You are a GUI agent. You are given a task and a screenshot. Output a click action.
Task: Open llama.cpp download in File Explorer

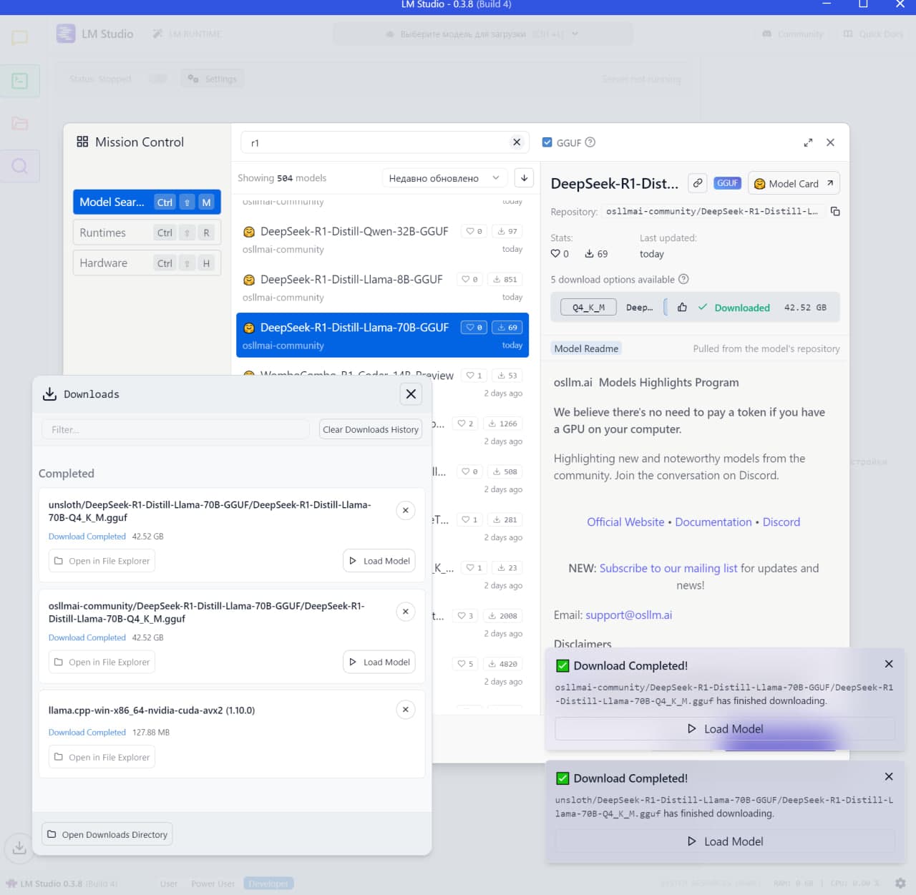point(102,757)
